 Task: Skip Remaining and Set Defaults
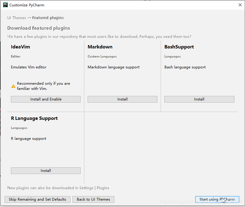coord(37,199)
